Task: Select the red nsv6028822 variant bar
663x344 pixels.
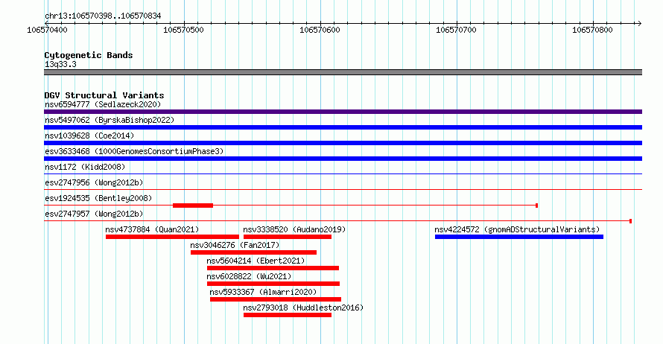Action: tap(273, 284)
